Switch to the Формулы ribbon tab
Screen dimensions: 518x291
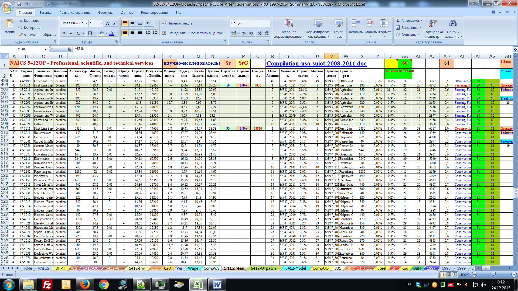click(105, 13)
